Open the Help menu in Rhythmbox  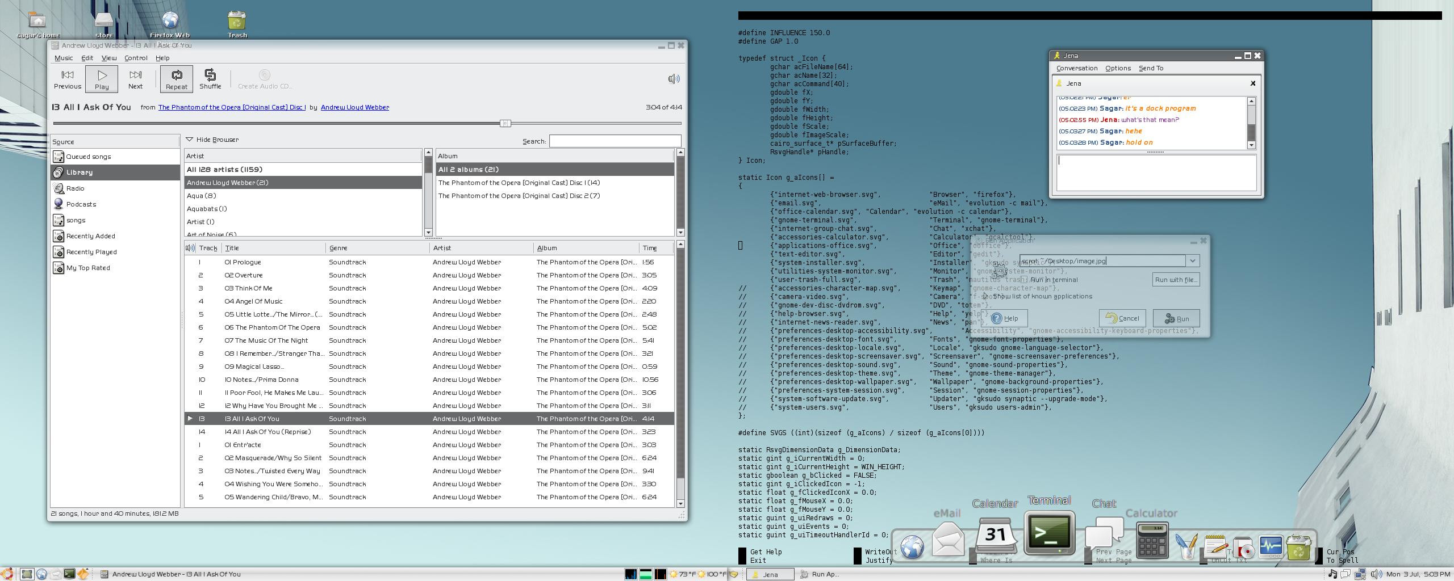coord(162,58)
